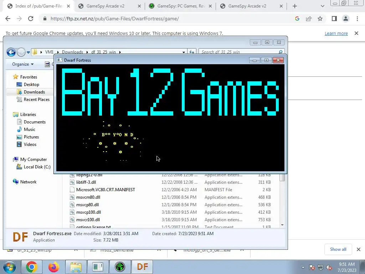The width and height of the screenshot is (365, 274).
Task: Open the Windows Start menu
Action: tap(9, 267)
